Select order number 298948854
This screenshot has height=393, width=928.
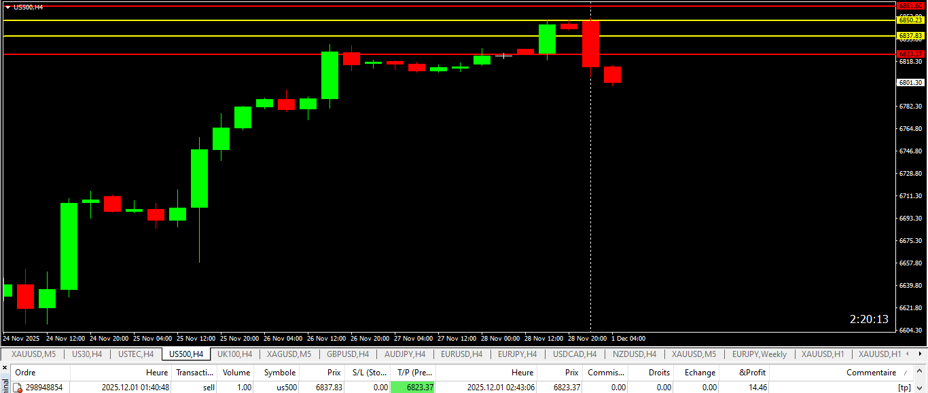click(44, 388)
